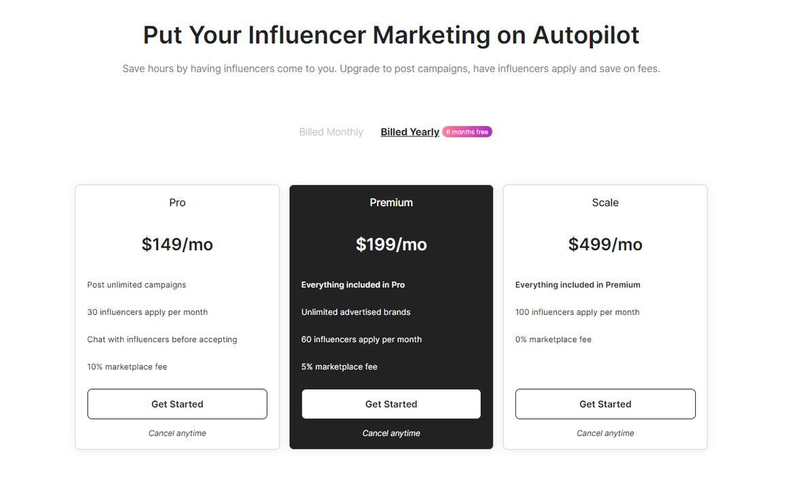Image resolution: width=787 pixels, height=477 pixels.
Task: Click 'Post unlimited campaigns' feature text
Action: coord(136,285)
